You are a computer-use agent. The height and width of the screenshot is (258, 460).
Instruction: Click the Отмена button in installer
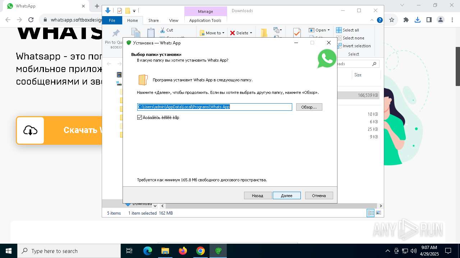click(319, 196)
